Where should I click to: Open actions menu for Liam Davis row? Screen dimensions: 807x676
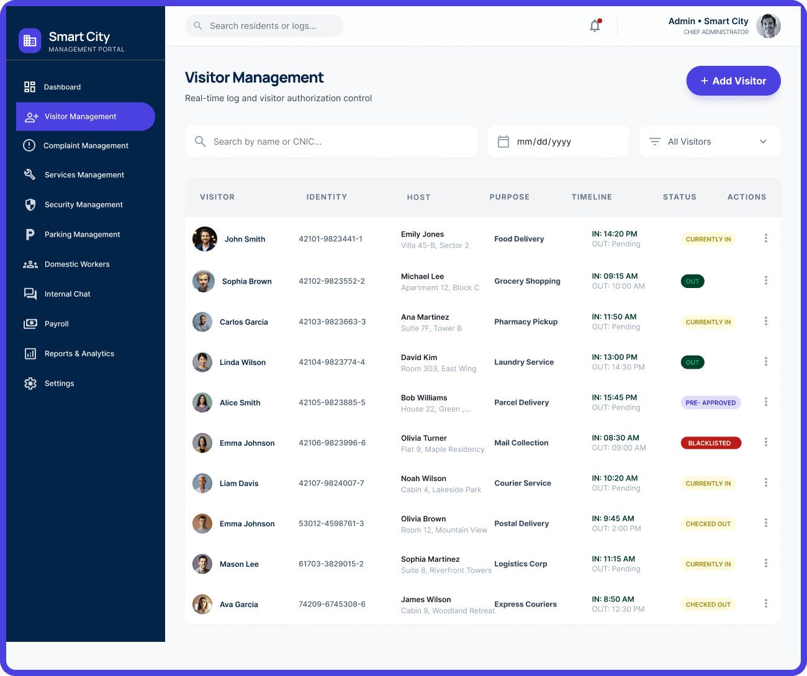pyautogui.click(x=766, y=482)
